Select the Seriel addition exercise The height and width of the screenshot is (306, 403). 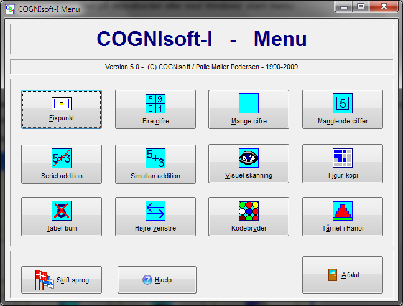click(x=62, y=164)
